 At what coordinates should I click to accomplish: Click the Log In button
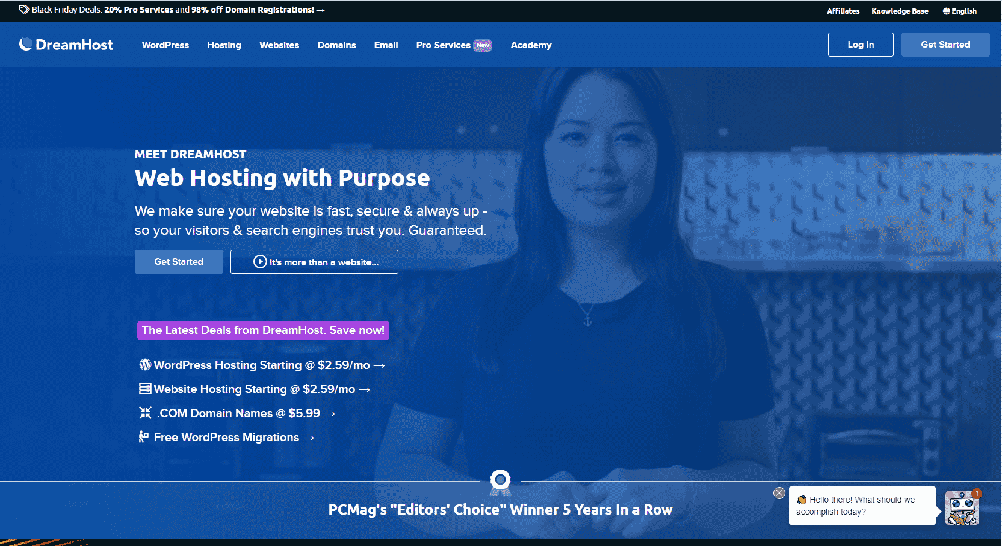(861, 45)
